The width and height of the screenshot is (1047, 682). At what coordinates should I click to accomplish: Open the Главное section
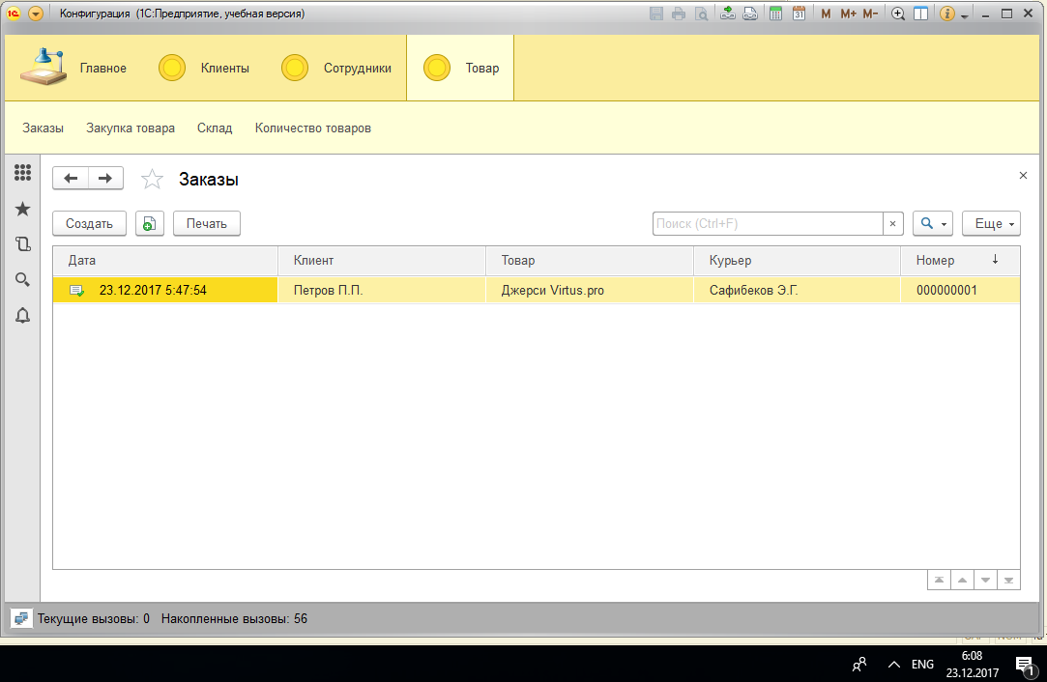[73, 68]
